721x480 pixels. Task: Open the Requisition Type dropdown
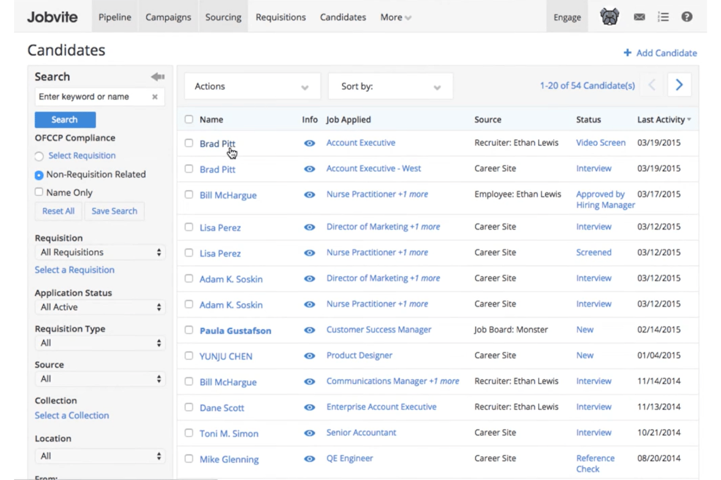point(100,343)
